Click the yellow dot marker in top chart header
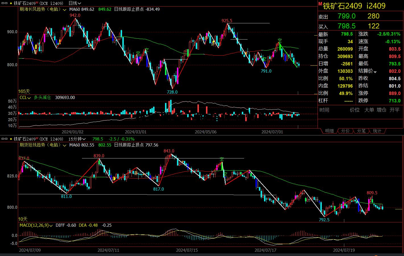This screenshot has width=404, height=256. click(x=11, y=3)
